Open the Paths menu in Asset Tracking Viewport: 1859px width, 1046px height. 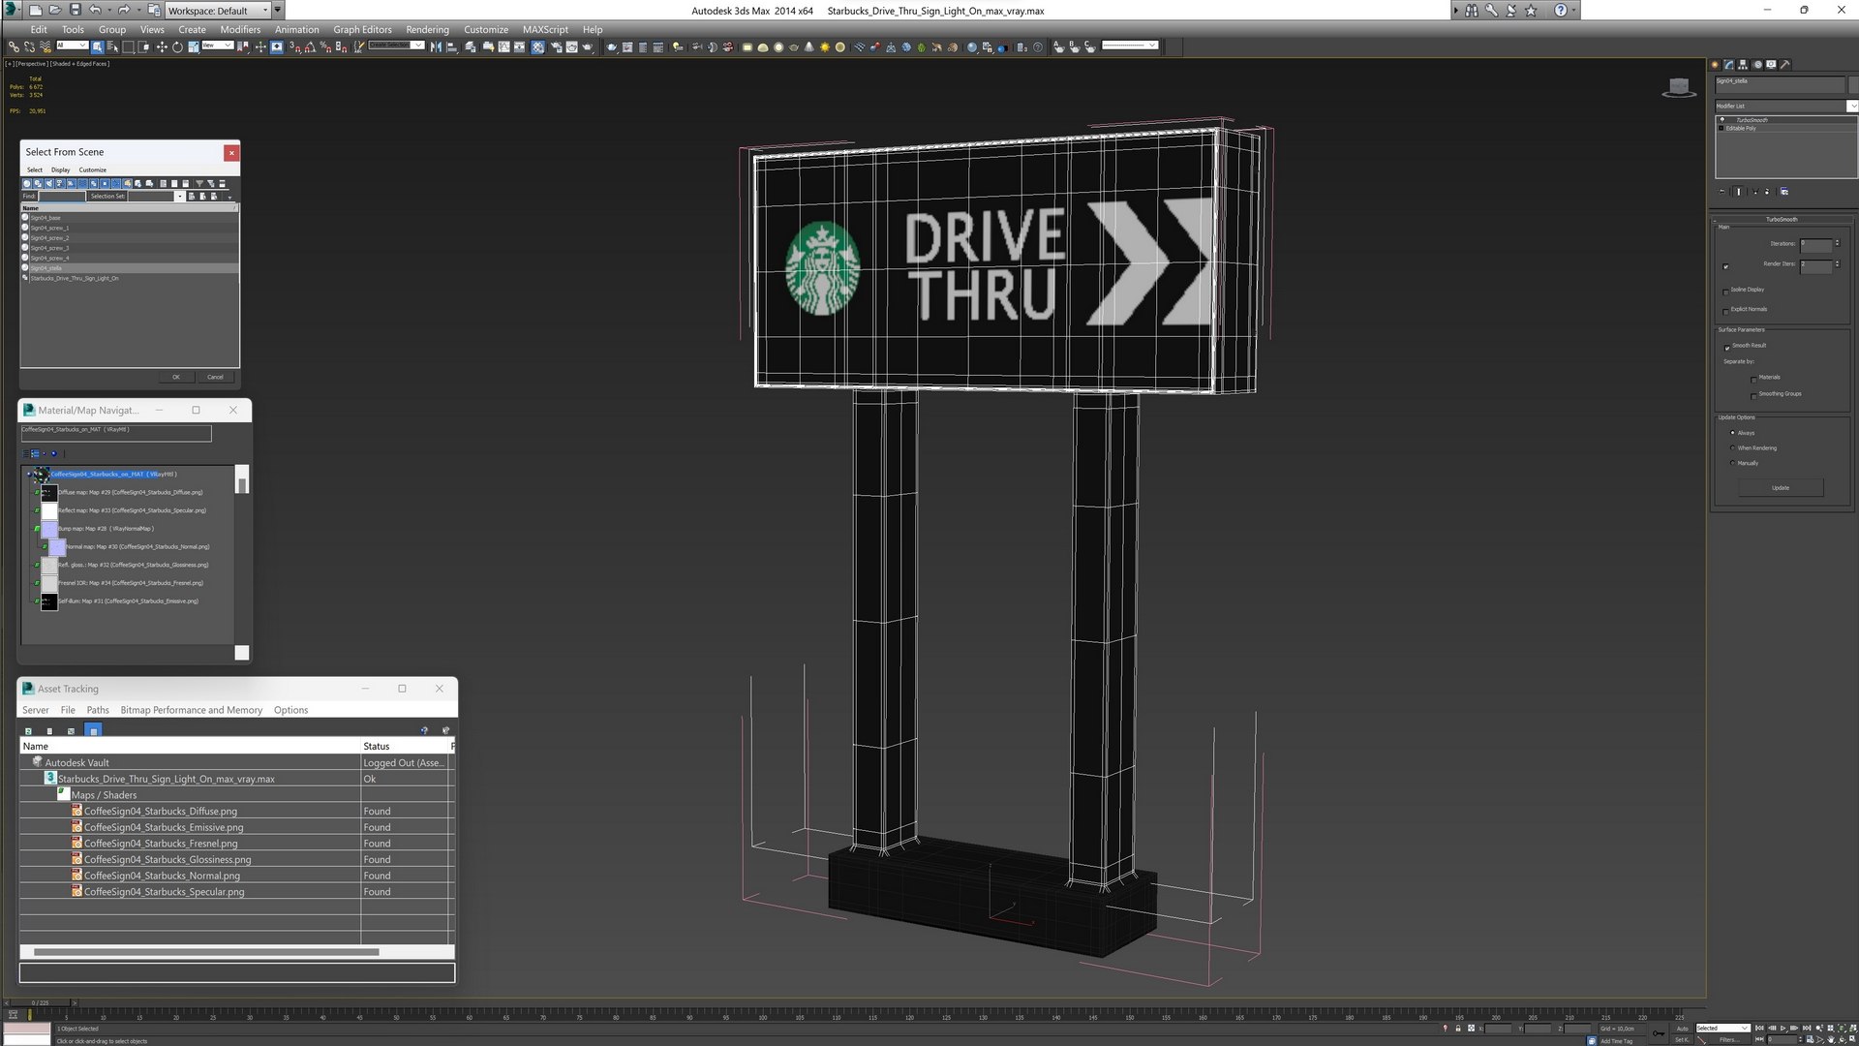coord(97,710)
